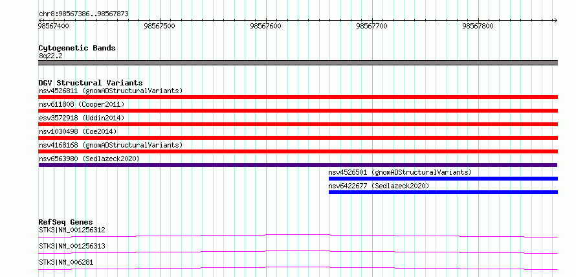
Task: Select the nsv611808 red variant bar
Action: coord(298,111)
